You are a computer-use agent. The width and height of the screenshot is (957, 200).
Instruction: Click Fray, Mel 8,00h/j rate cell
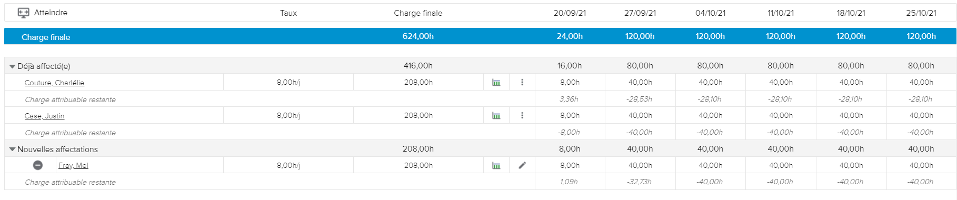point(288,165)
